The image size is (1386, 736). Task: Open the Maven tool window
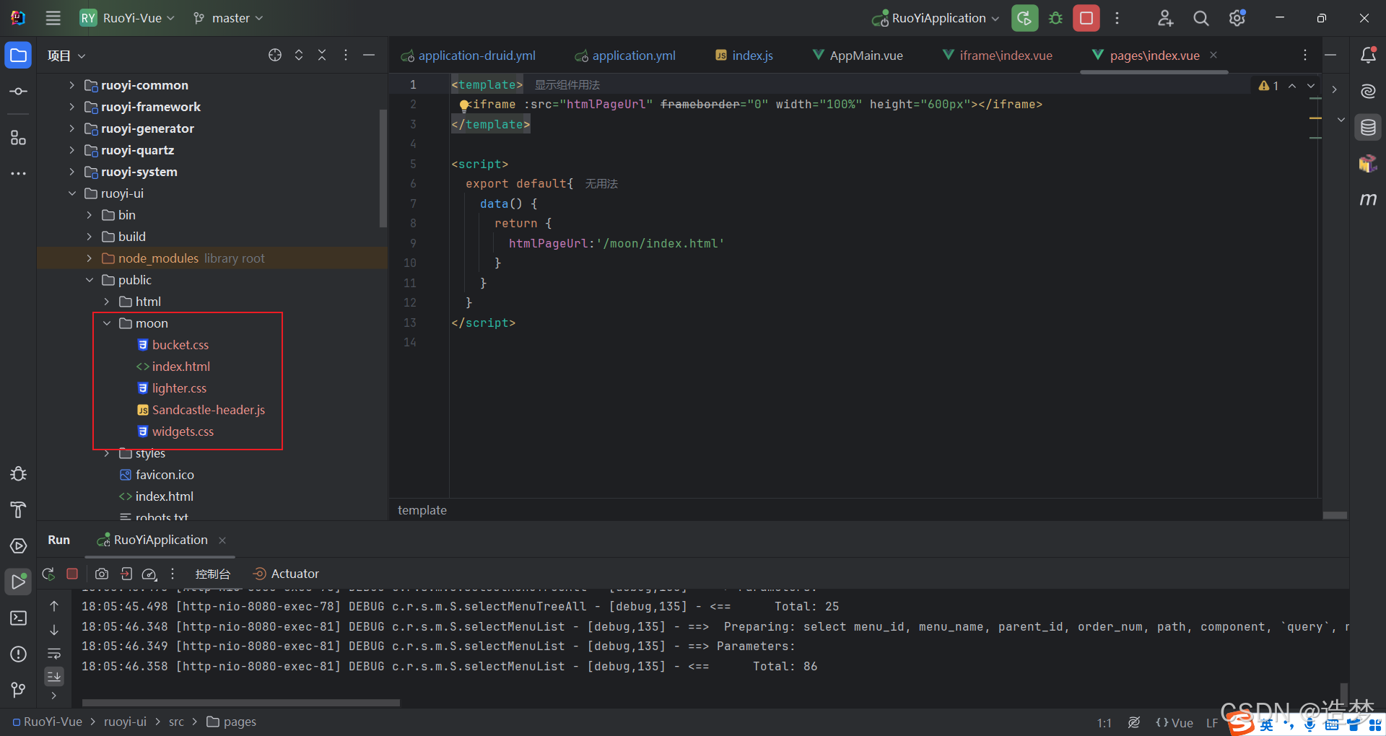(1368, 199)
